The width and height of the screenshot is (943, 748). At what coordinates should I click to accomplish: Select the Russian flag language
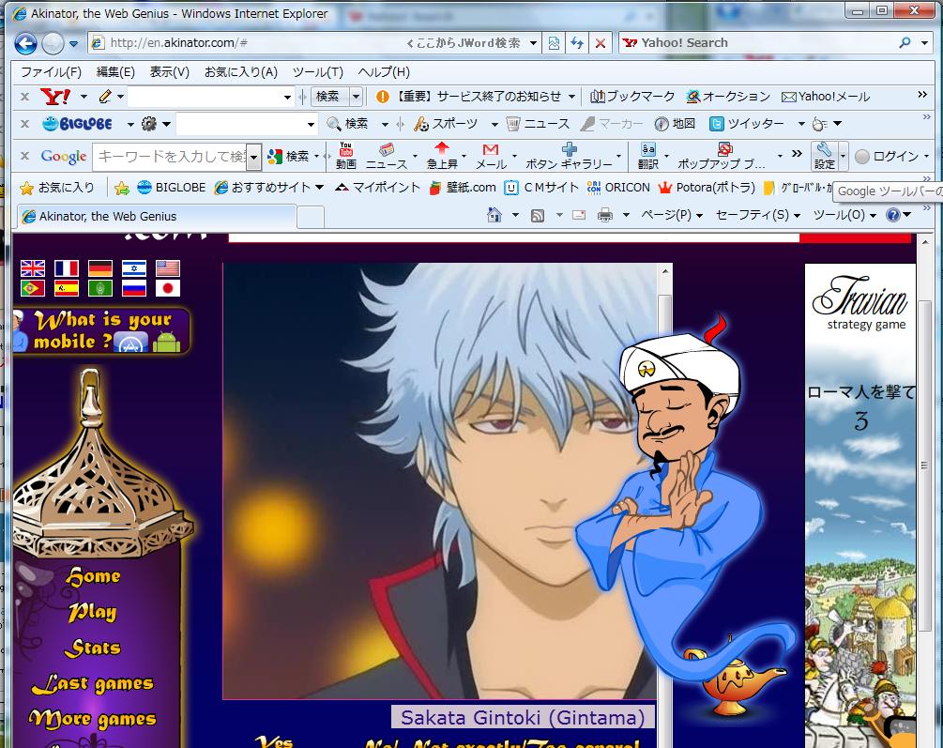coord(134,288)
